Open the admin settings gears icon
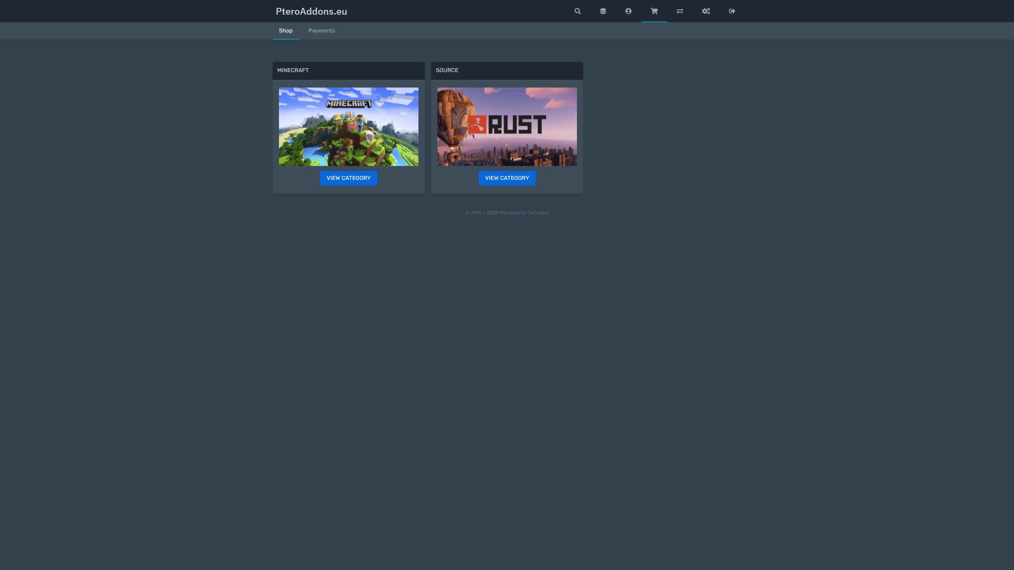Screen dimensions: 1014x570 (x=705, y=11)
